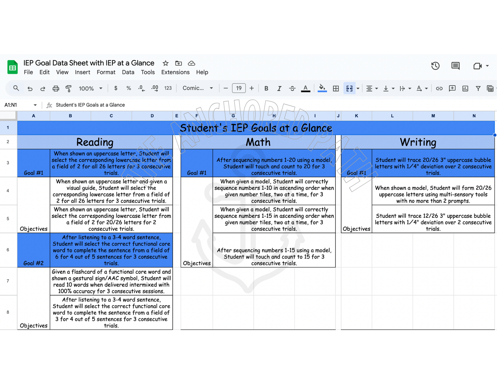
Task: Open the Data menu
Action: (x=128, y=72)
